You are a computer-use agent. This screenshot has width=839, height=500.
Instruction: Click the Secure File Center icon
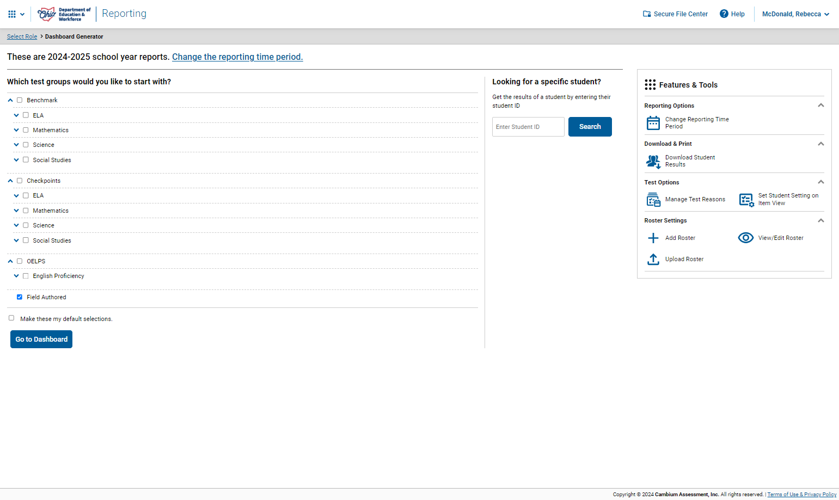[647, 14]
